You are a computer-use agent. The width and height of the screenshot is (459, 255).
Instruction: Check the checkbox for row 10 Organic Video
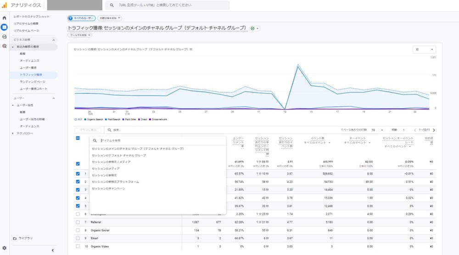coord(78,246)
